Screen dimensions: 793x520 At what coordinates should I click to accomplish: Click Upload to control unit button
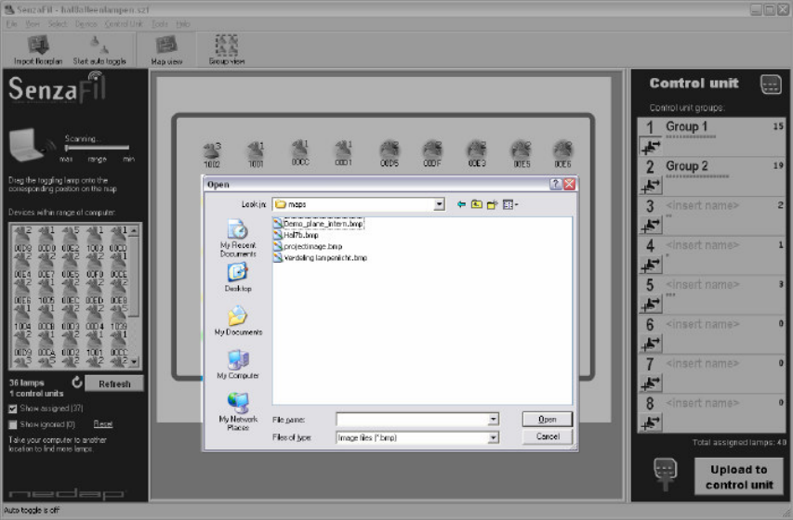tap(739, 476)
